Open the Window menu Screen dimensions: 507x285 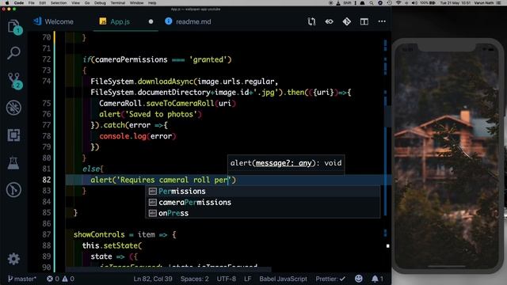136,3
